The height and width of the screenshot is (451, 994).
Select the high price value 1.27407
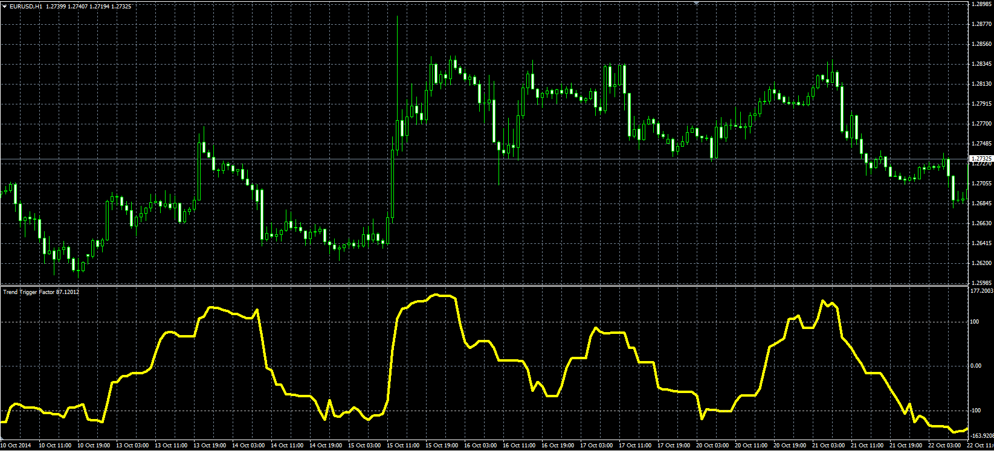[x=79, y=6]
